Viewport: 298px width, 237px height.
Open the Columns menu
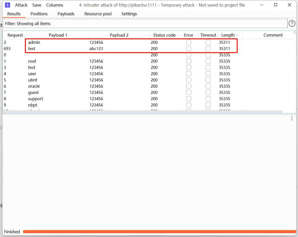[55, 5]
